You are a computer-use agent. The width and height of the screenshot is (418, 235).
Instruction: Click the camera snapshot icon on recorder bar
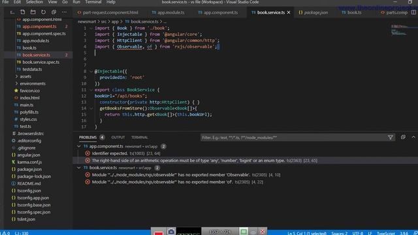click(171, 232)
